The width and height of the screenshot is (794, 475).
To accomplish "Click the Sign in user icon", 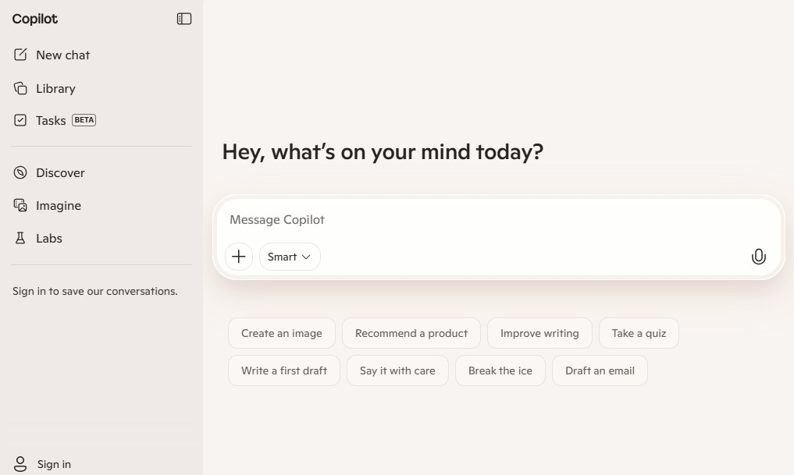I will coord(21,464).
